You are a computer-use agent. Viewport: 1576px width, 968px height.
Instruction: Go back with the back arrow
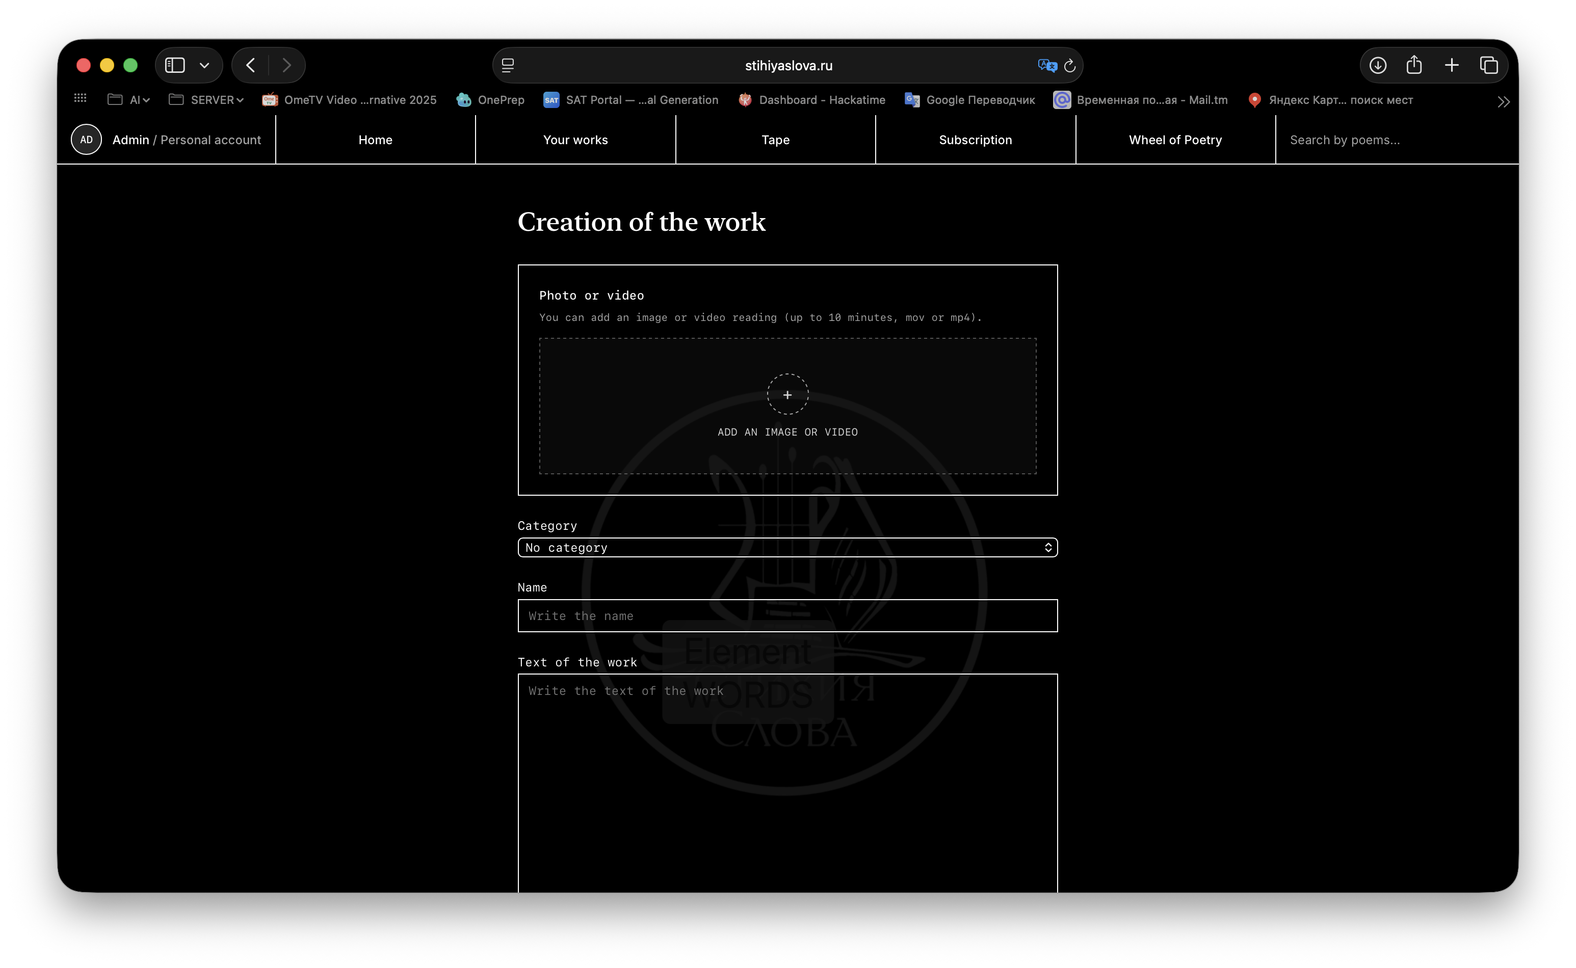[x=250, y=65]
